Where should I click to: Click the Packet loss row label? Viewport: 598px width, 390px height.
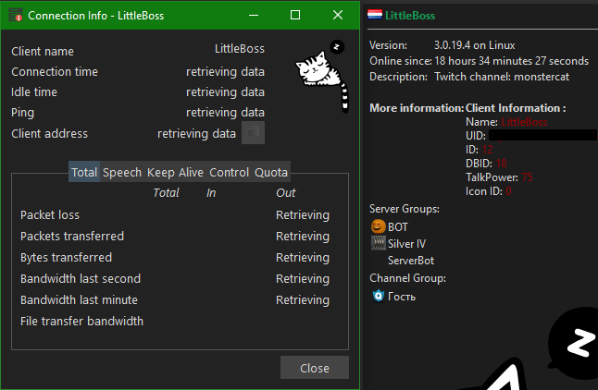50,215
